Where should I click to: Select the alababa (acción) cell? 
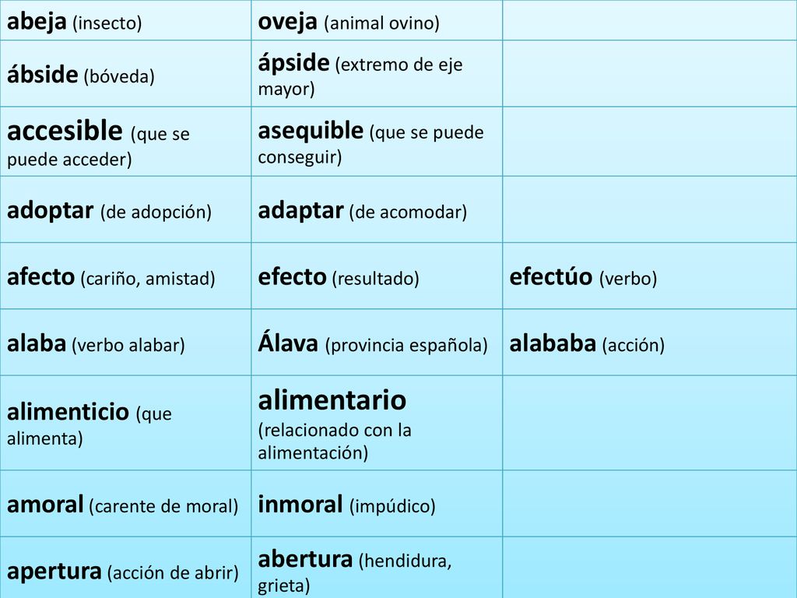pyautogui.click(x=650, y=343)
